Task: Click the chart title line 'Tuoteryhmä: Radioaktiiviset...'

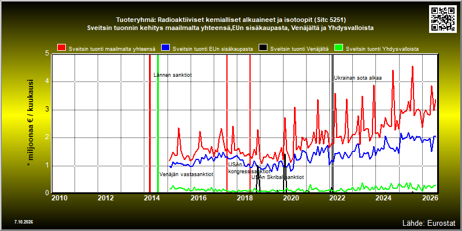Action: (231, 20)
